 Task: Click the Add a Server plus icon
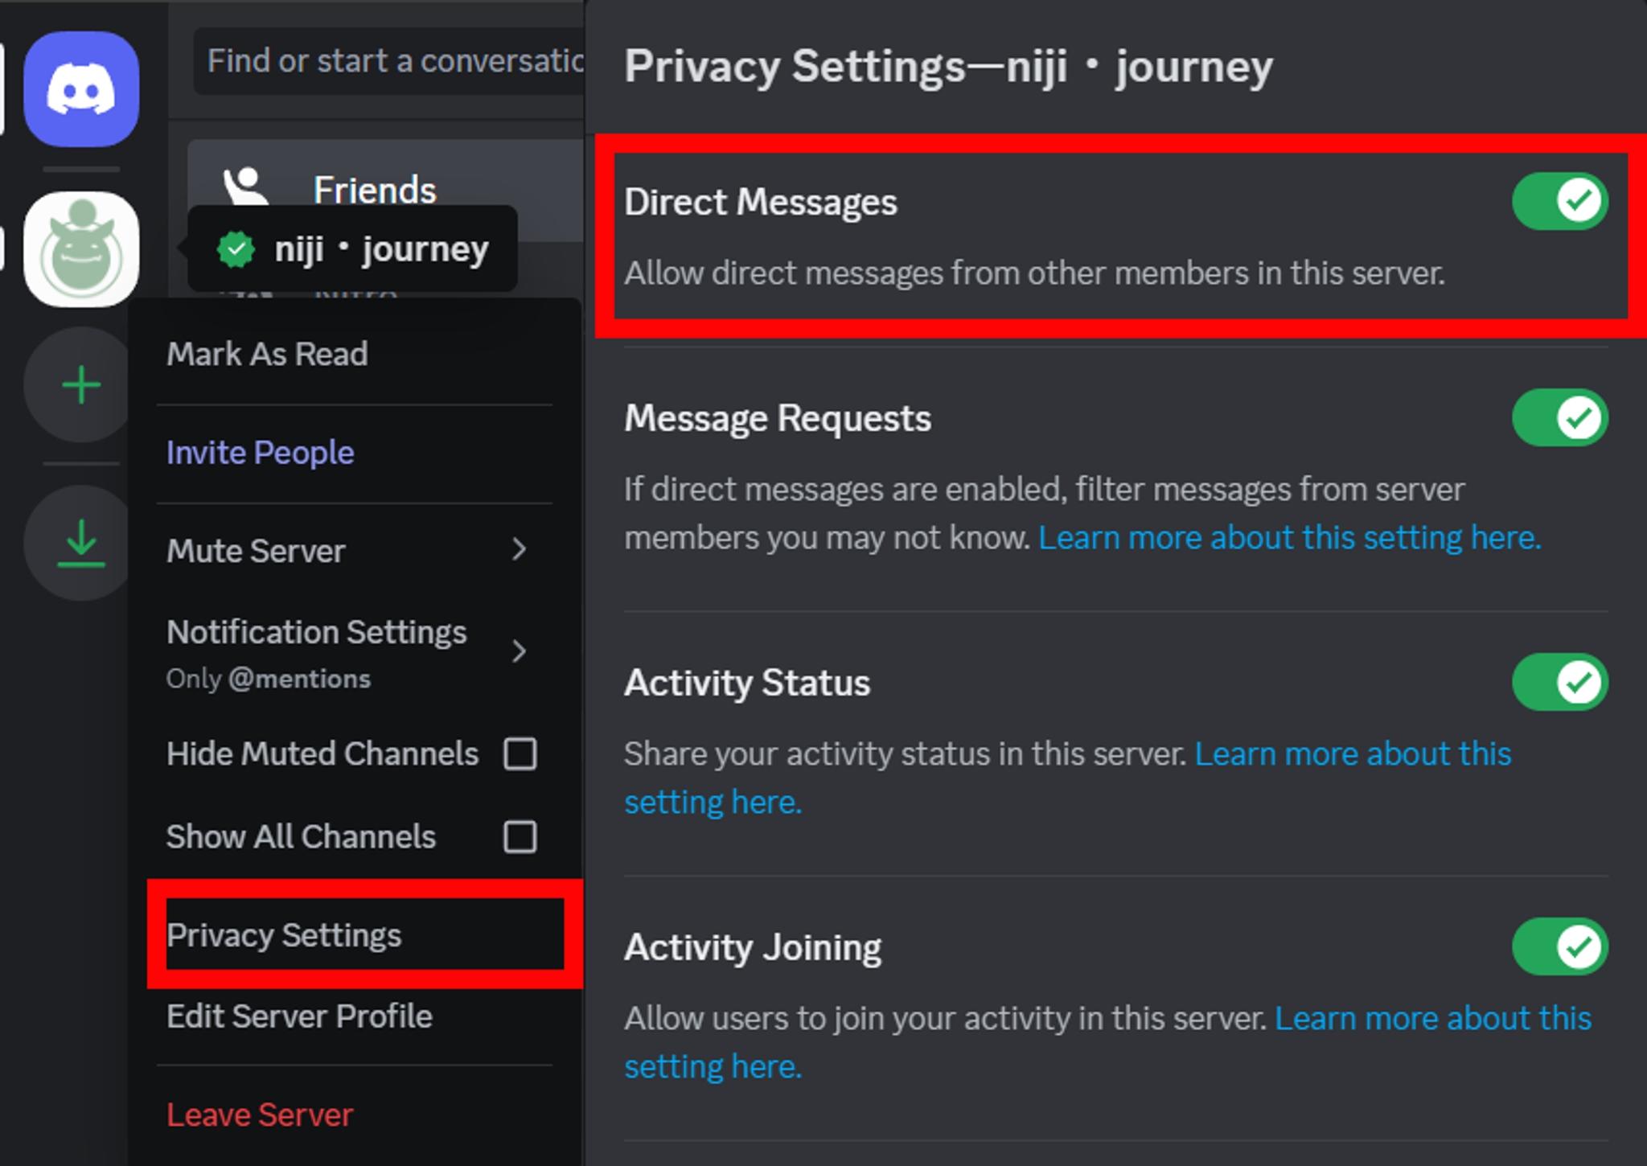tap(80, 384)
